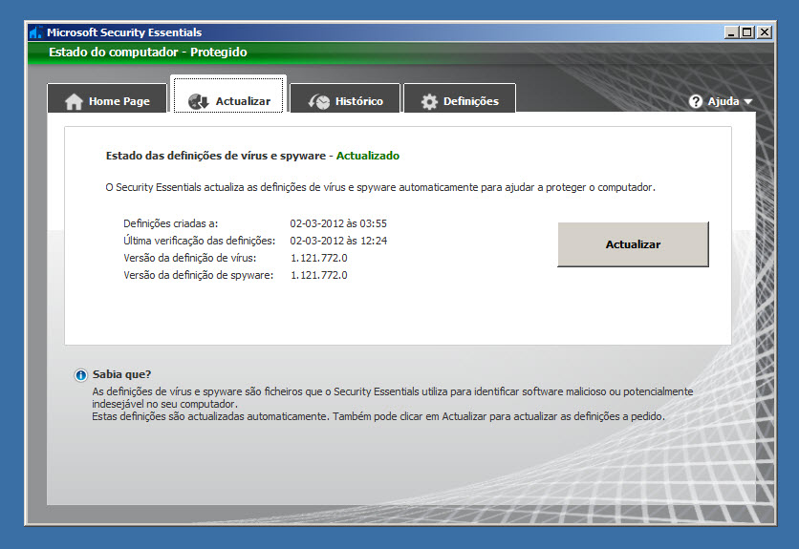Expand the Ajuda dropdown arrow
Screen dimensions: 799x549
tap(748, 102)
